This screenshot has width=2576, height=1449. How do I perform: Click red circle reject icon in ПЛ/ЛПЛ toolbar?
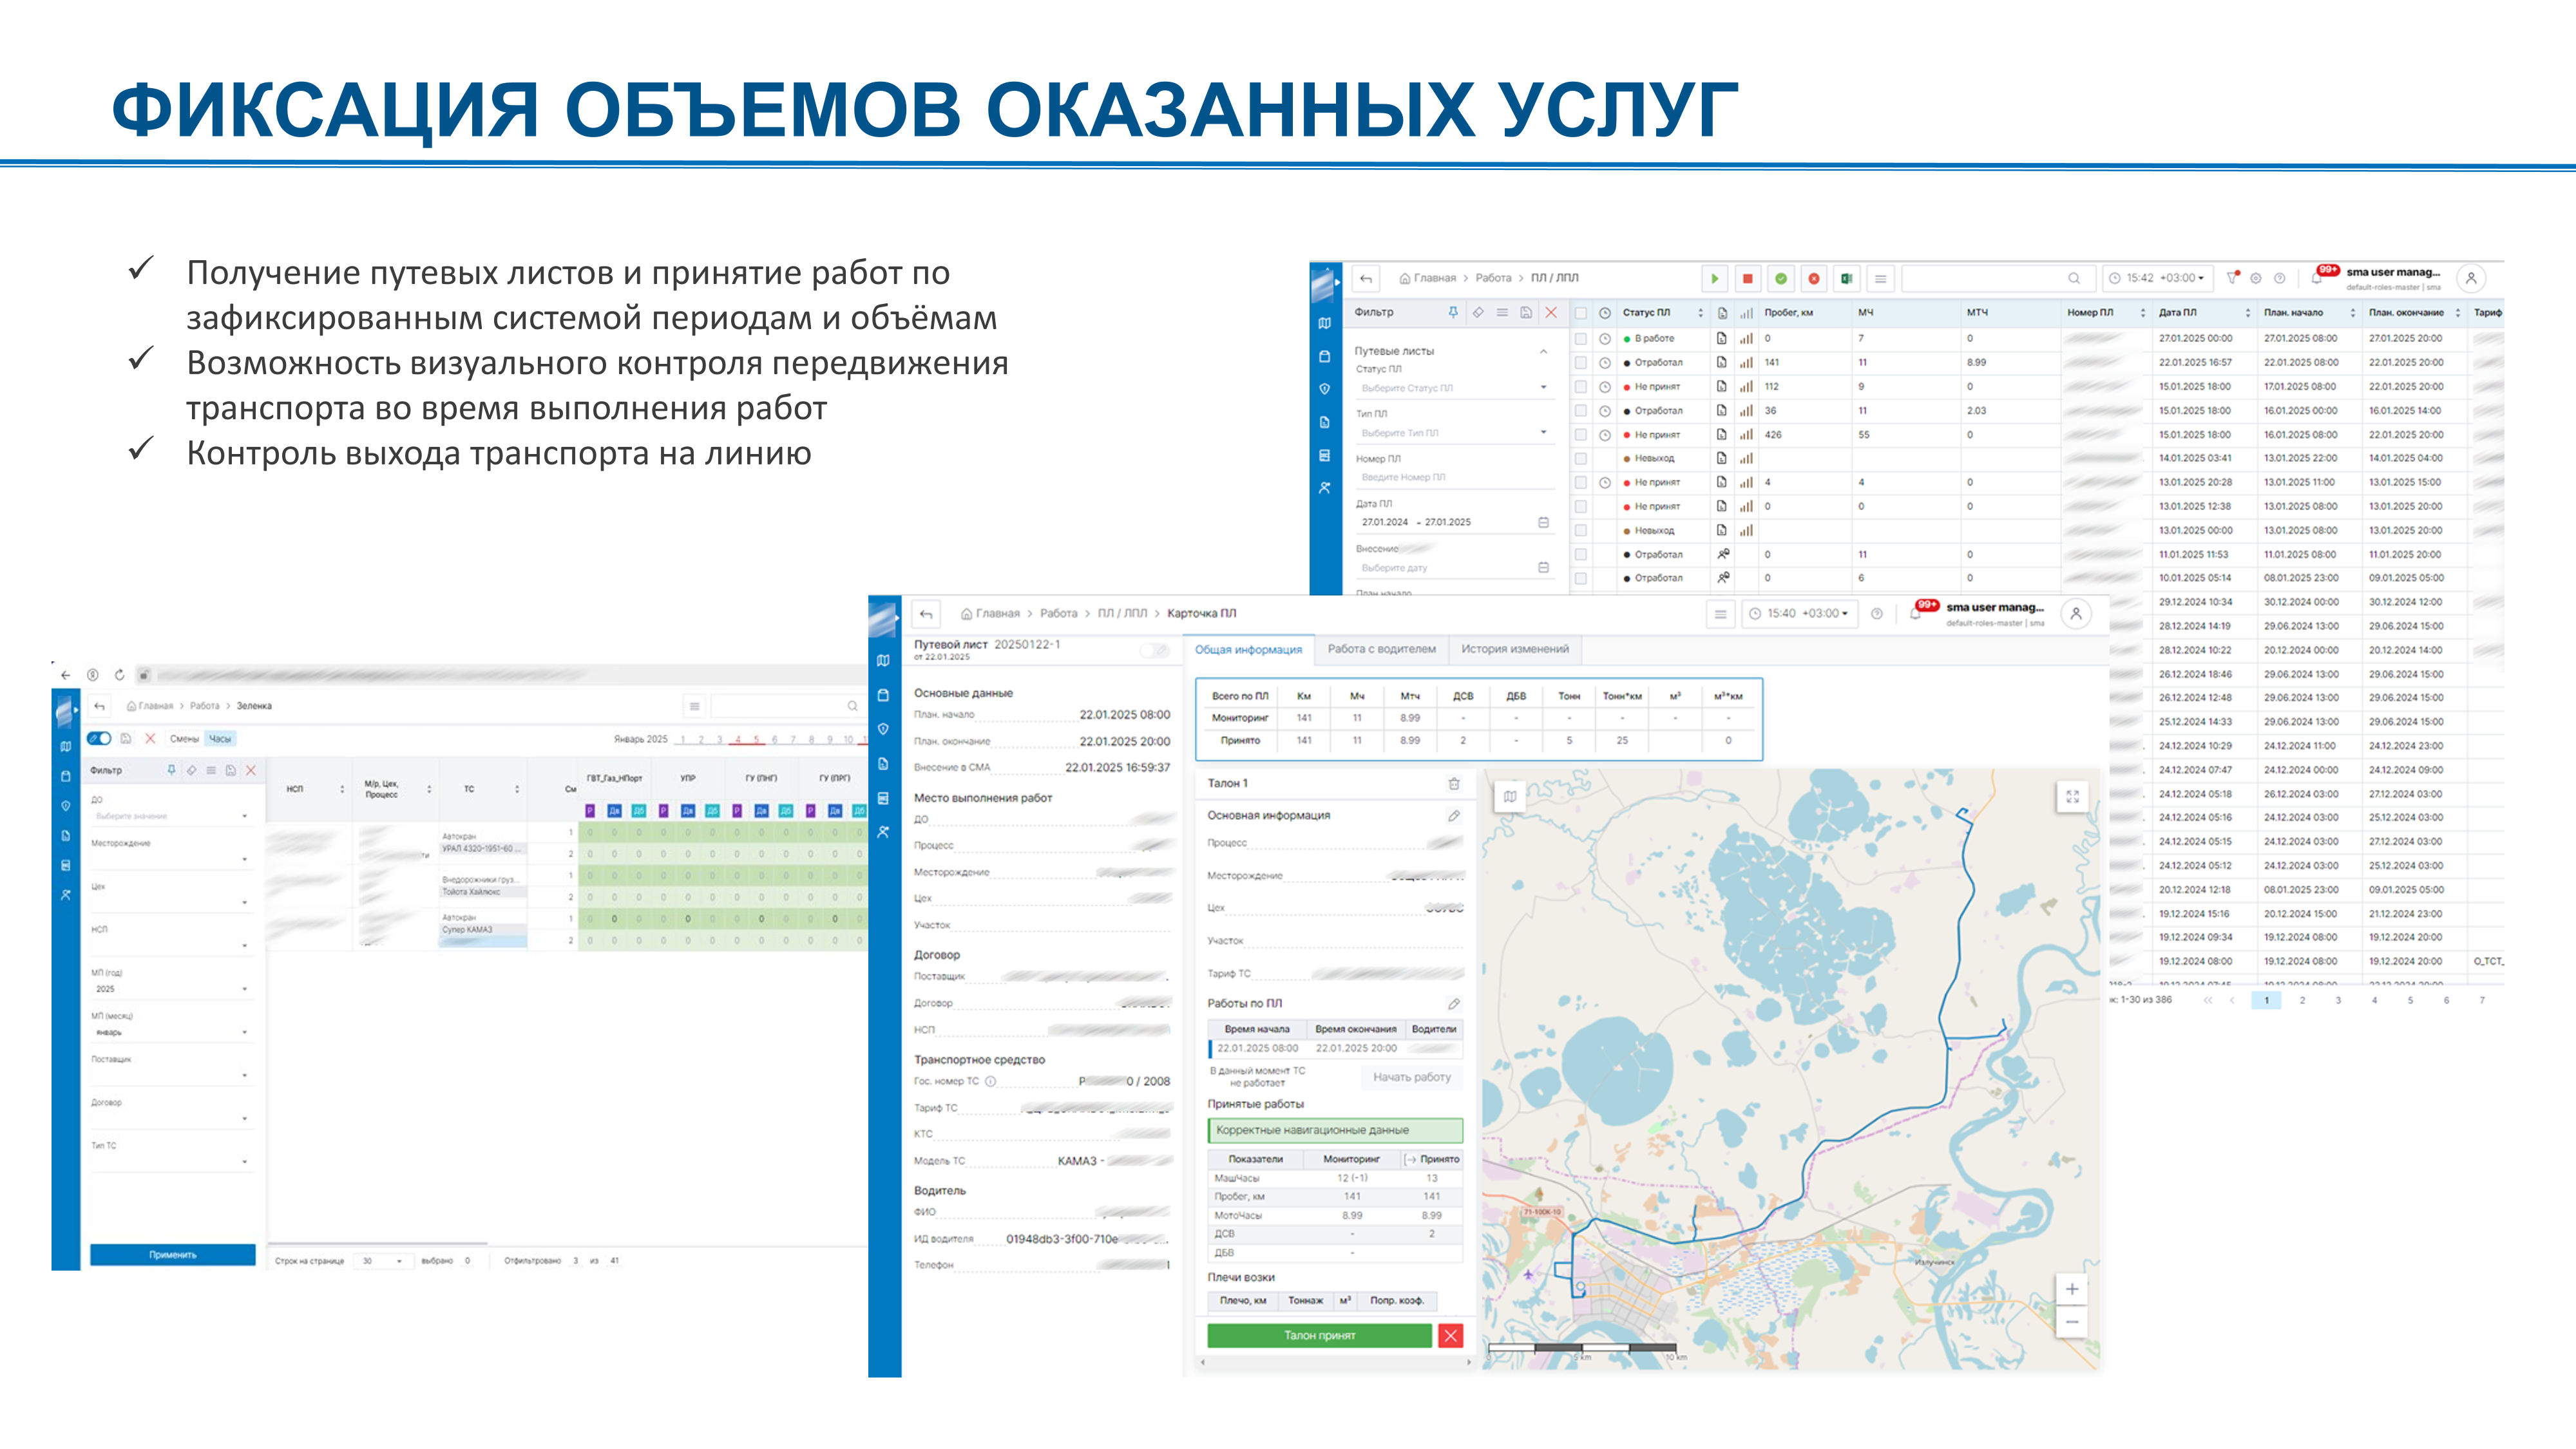[x=1814, y=279]
